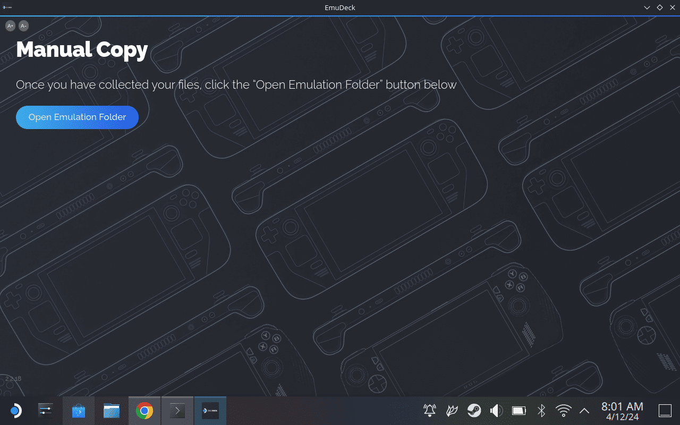Expand hidden system tray icons
The image size is (680, 425).
click(x=584, y=411)
